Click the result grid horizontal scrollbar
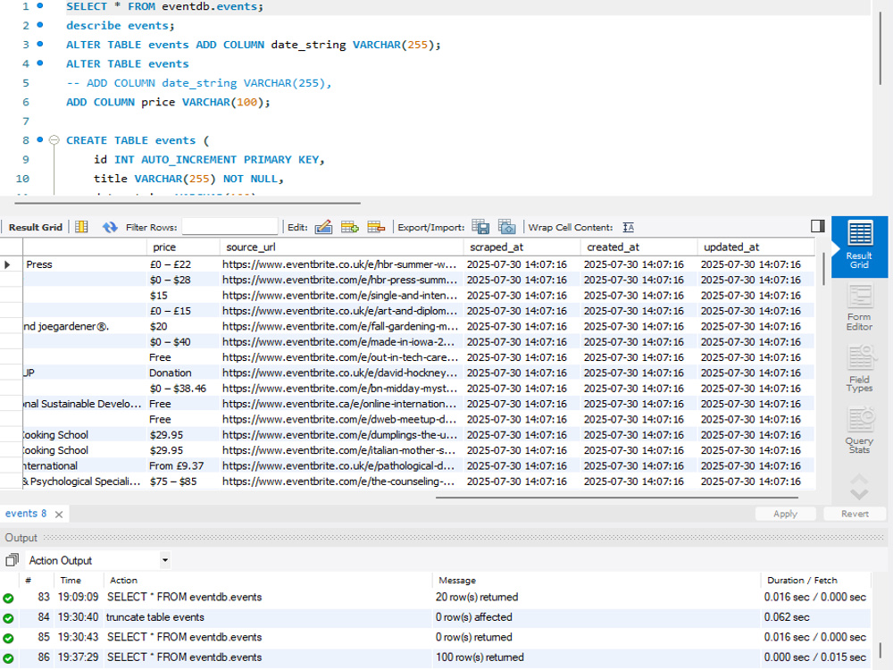Screen dimensions: 893x670 click(x=617, y=498)
